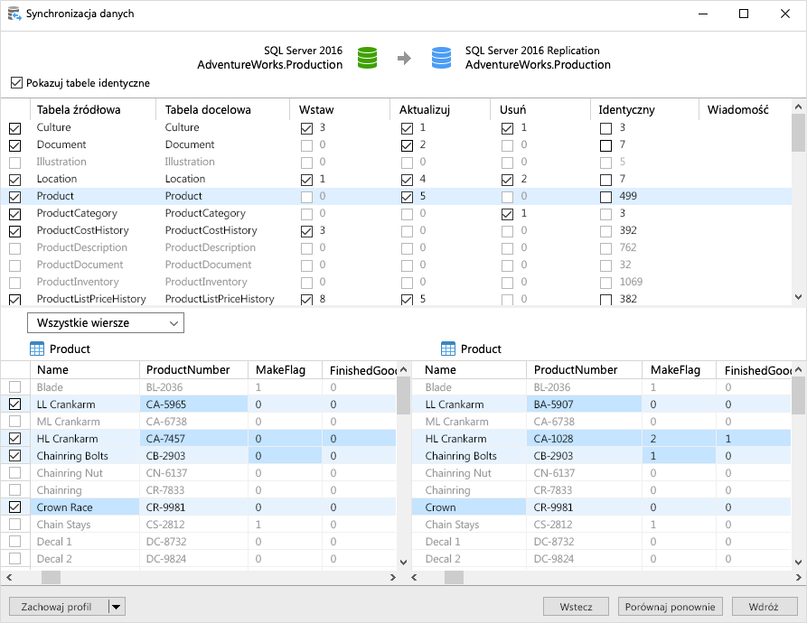The height and width of the screenshot is (623, 807).
Task: Click the Aktualizuj column header
Action: pos(440,109)
